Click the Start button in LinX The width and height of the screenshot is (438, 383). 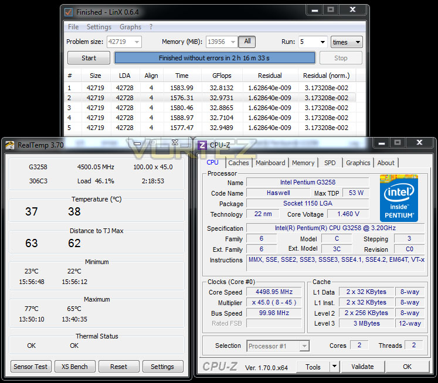89,58
